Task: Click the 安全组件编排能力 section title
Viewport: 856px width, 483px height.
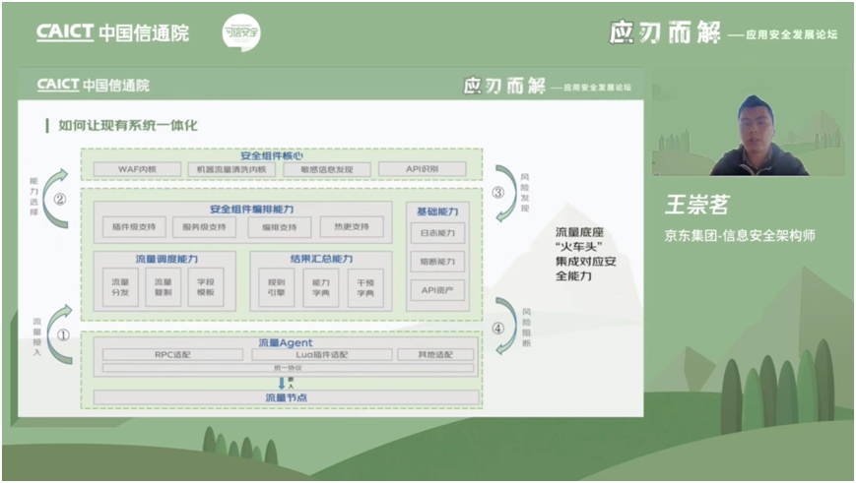Action: point(251,210)
